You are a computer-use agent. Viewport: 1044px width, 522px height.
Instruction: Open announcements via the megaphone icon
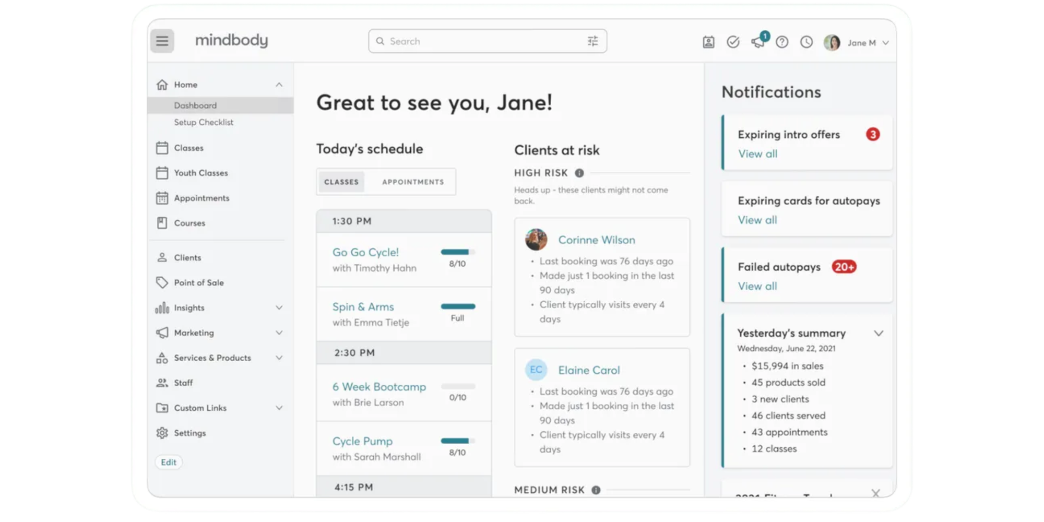[x=757, y=42]
